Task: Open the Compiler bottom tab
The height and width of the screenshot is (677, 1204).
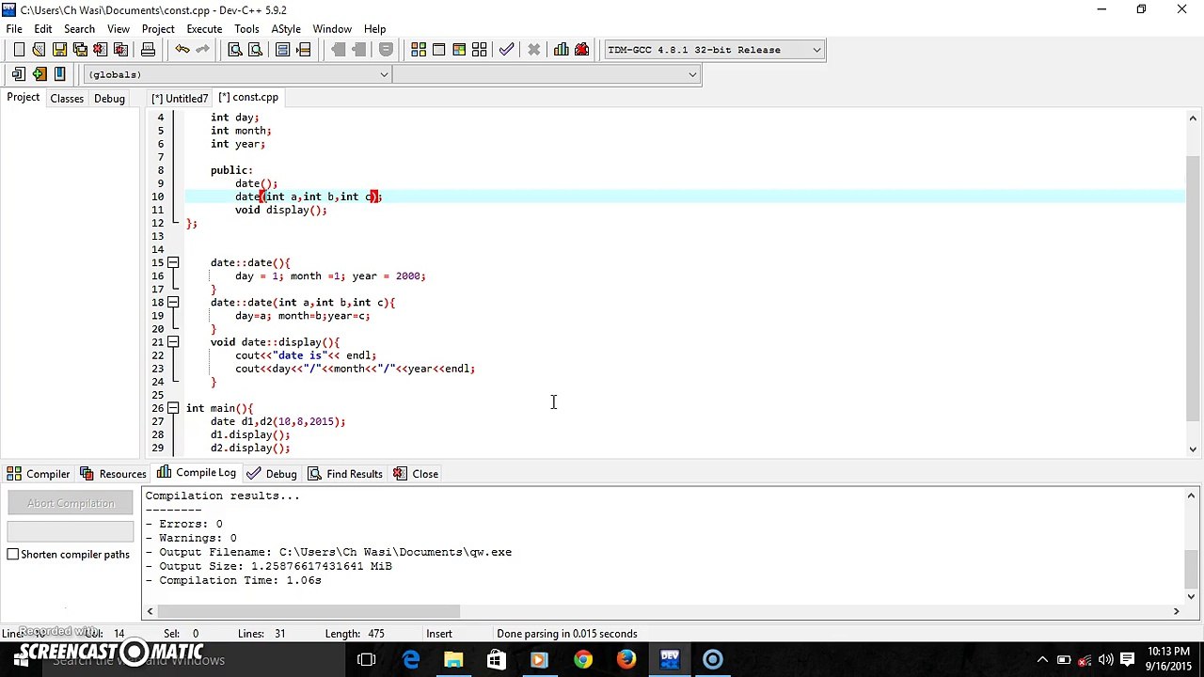Action: pos(39,474)
